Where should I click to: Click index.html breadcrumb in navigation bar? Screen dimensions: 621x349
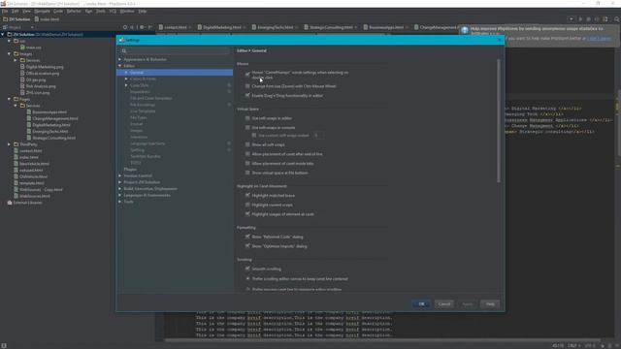[47, 19]
